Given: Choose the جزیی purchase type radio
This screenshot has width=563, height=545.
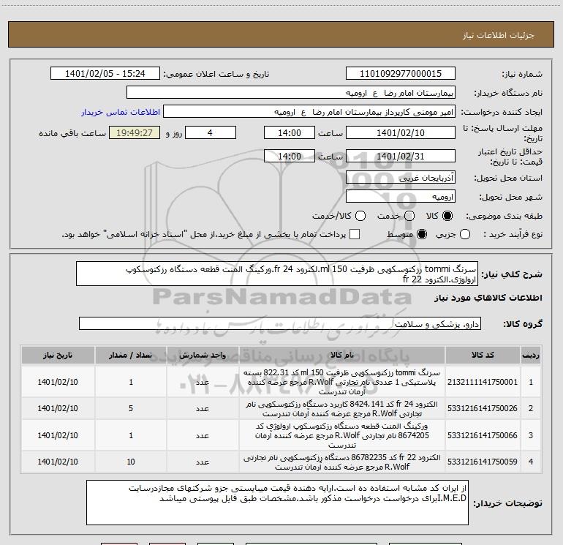Looking at the screenshot, I should tap(465, 234).
